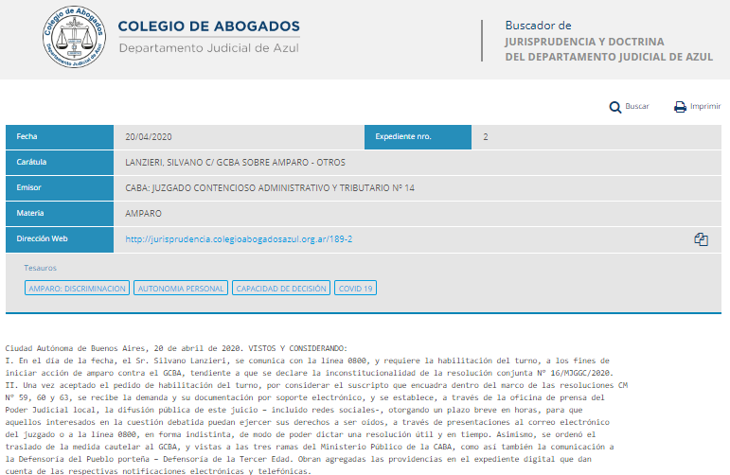Image resolution: width=730 pixels, height=475 pixels.
Task: Select the AMPARO: DISCRIMINACION thesaurus tag
Action: coord(78,288)
